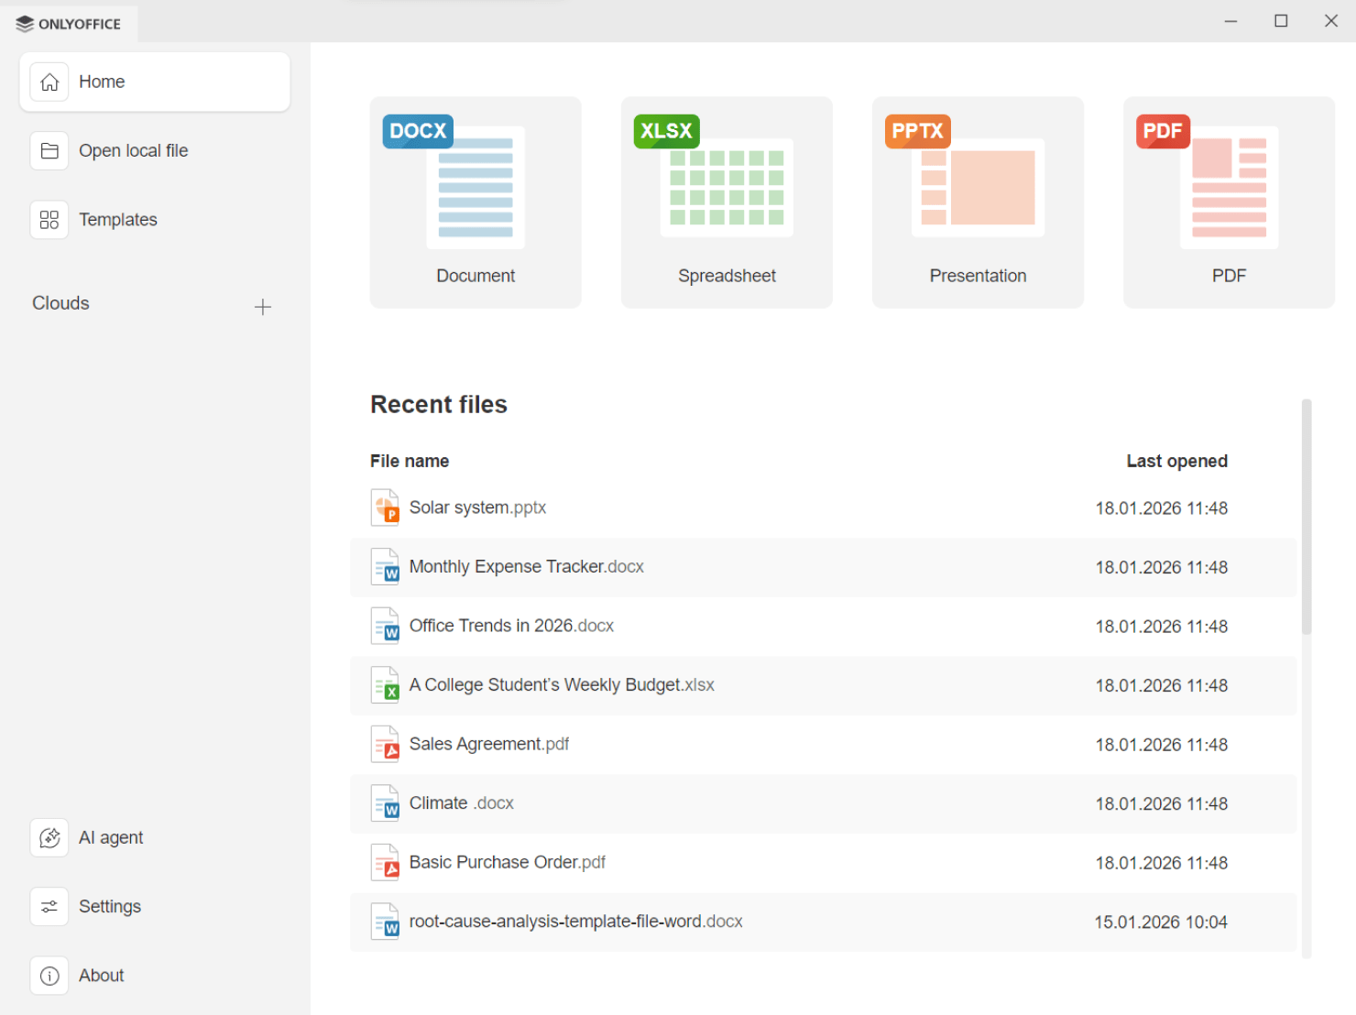Open root-cause-analysis-template-file-word.docx

(x=575, y=922)
